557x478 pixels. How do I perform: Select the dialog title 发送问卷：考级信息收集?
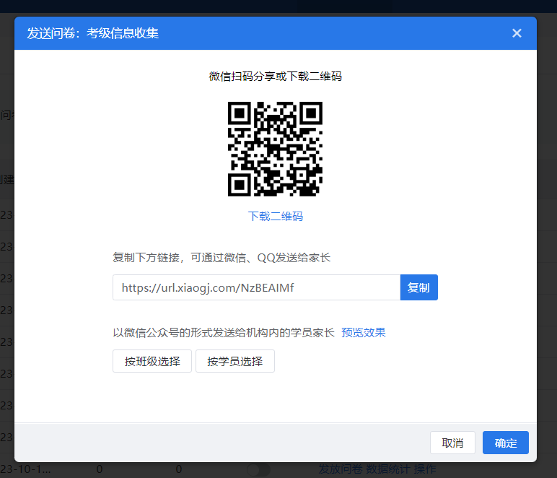pos(93,33)
